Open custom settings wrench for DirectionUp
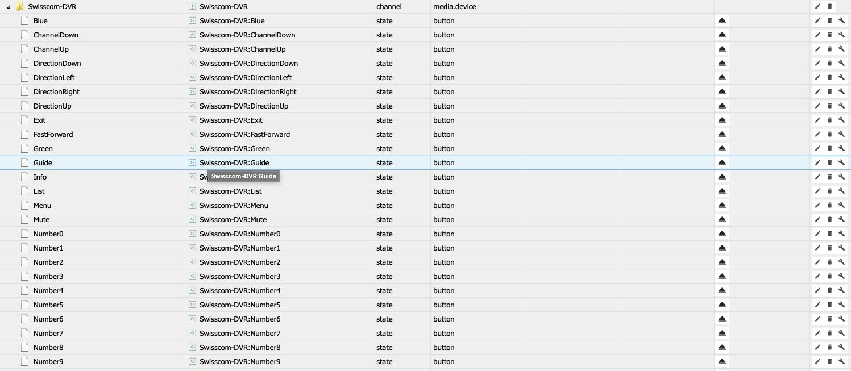The image size is (851, 371). tap(841, 106)
